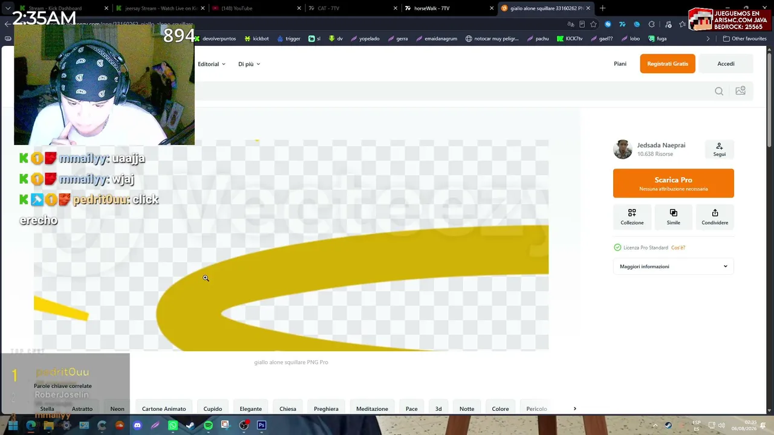Switch to the CAT - 7TV tab
The width and height of the screenshot is (774, 435).
click(353, 8)
